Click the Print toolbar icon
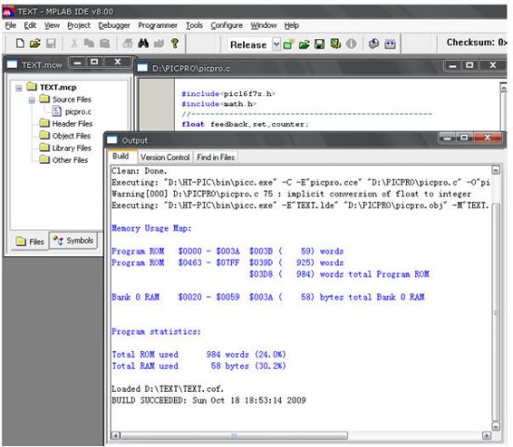This screenshot has height=447, width=513. point(128,43)
